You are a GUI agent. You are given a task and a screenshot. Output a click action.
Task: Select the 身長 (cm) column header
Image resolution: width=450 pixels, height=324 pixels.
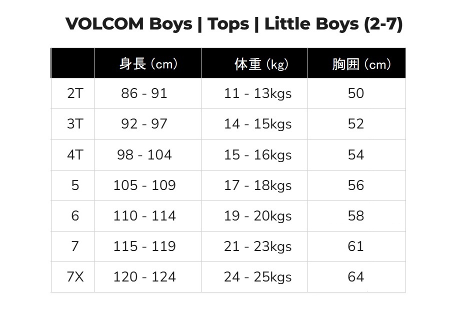[x=148, y=64]
